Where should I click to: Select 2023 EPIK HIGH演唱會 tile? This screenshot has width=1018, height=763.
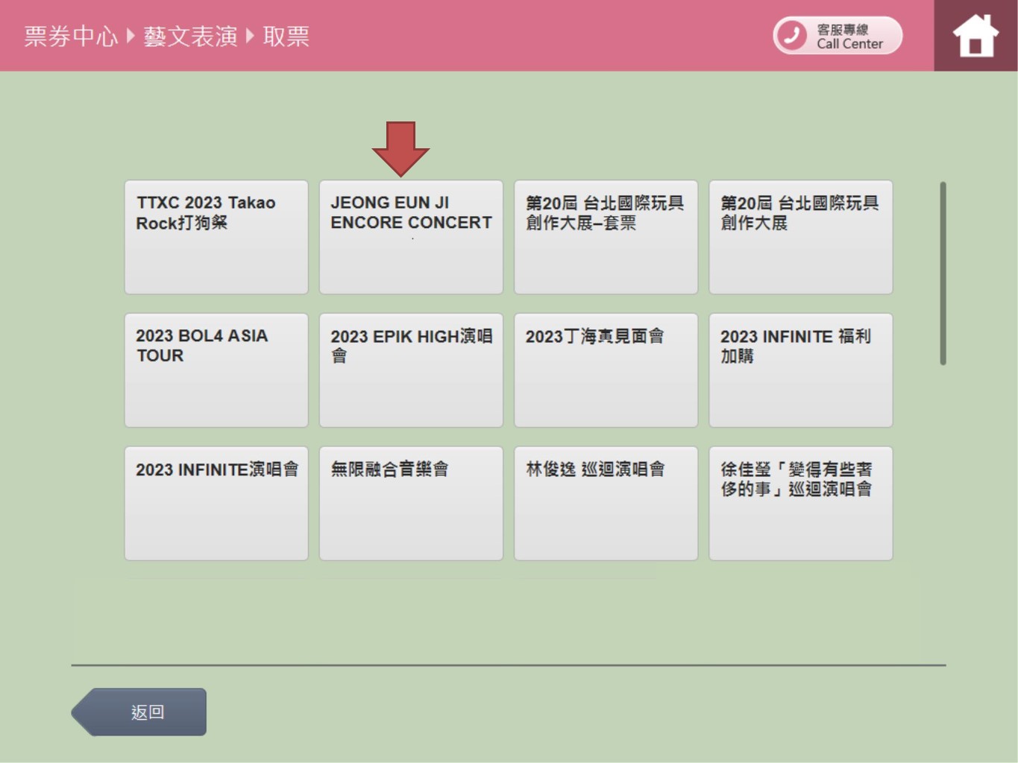tap(411, 370)
